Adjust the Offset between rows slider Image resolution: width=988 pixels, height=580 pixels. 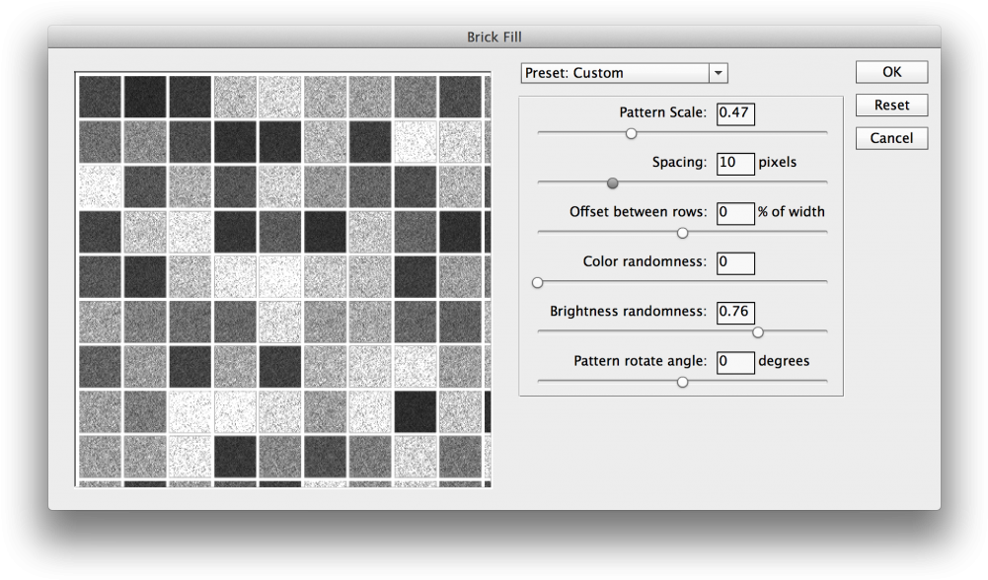pos(682,233)
